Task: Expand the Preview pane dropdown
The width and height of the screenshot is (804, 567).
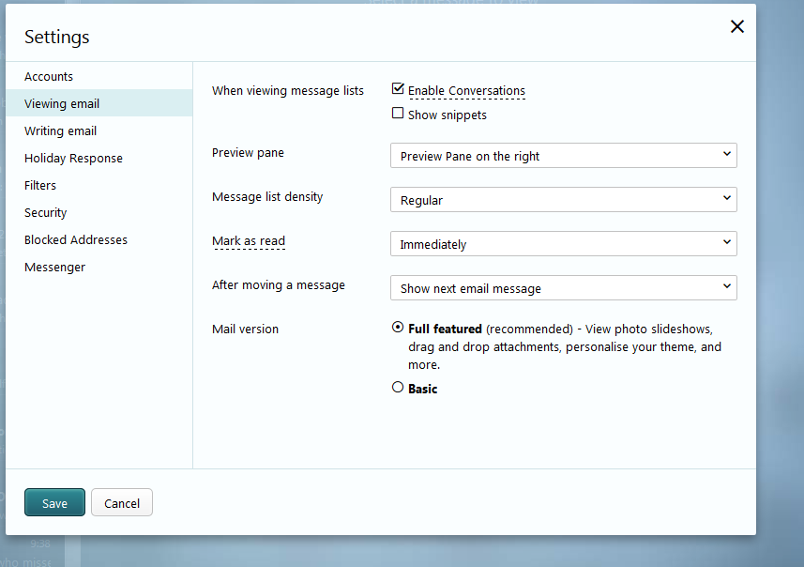Action: (x=564, y=156)
